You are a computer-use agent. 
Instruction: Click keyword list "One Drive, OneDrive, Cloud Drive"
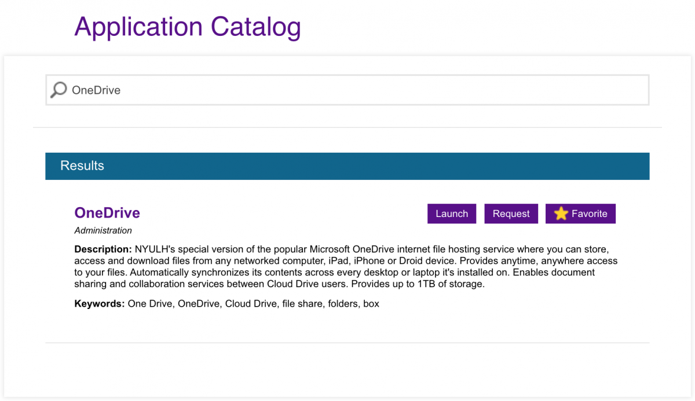click(x=203, y=303)
